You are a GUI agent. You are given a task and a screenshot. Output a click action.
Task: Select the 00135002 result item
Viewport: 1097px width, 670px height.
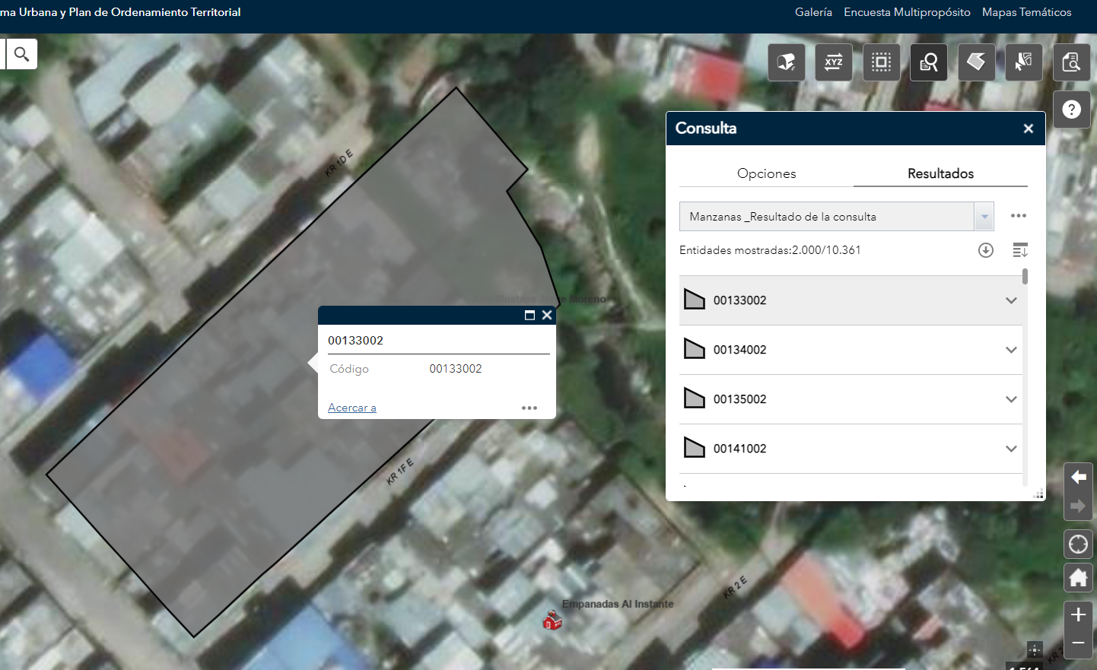coord(740,399)
